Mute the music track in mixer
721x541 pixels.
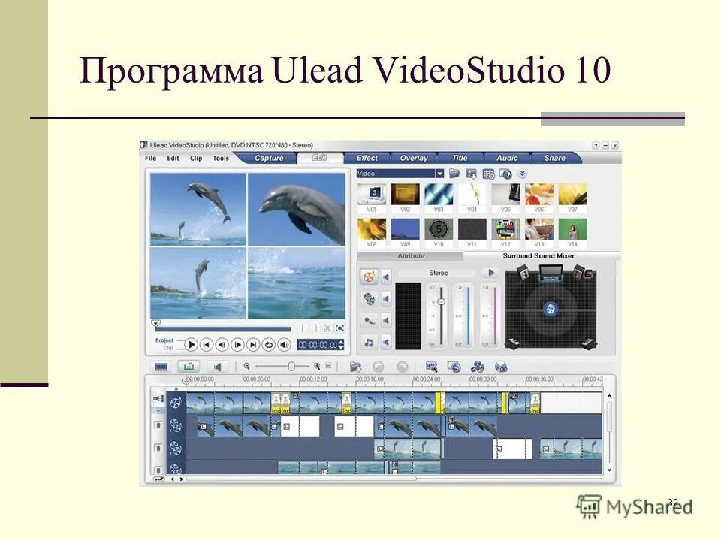coord(386,343)
